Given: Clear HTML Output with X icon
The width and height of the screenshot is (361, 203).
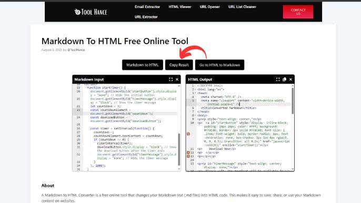Looking at the screenshot, I should tap(291, 79).
